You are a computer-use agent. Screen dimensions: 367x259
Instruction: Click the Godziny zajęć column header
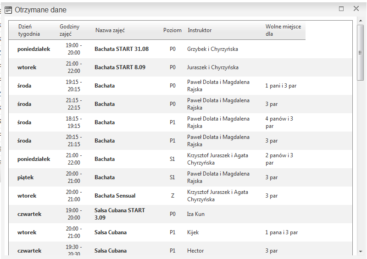[69, 30]
